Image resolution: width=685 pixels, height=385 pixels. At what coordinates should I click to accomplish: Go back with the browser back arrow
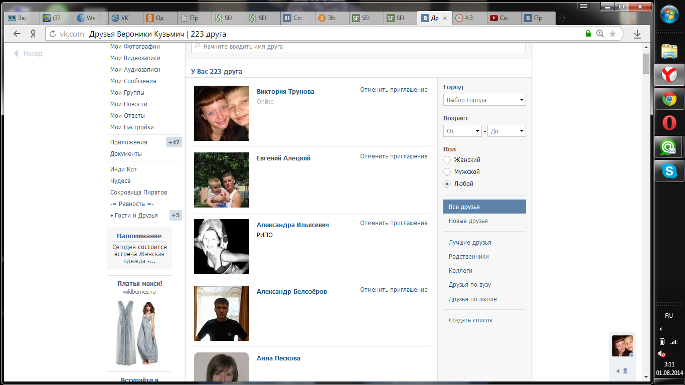[17, 34]
